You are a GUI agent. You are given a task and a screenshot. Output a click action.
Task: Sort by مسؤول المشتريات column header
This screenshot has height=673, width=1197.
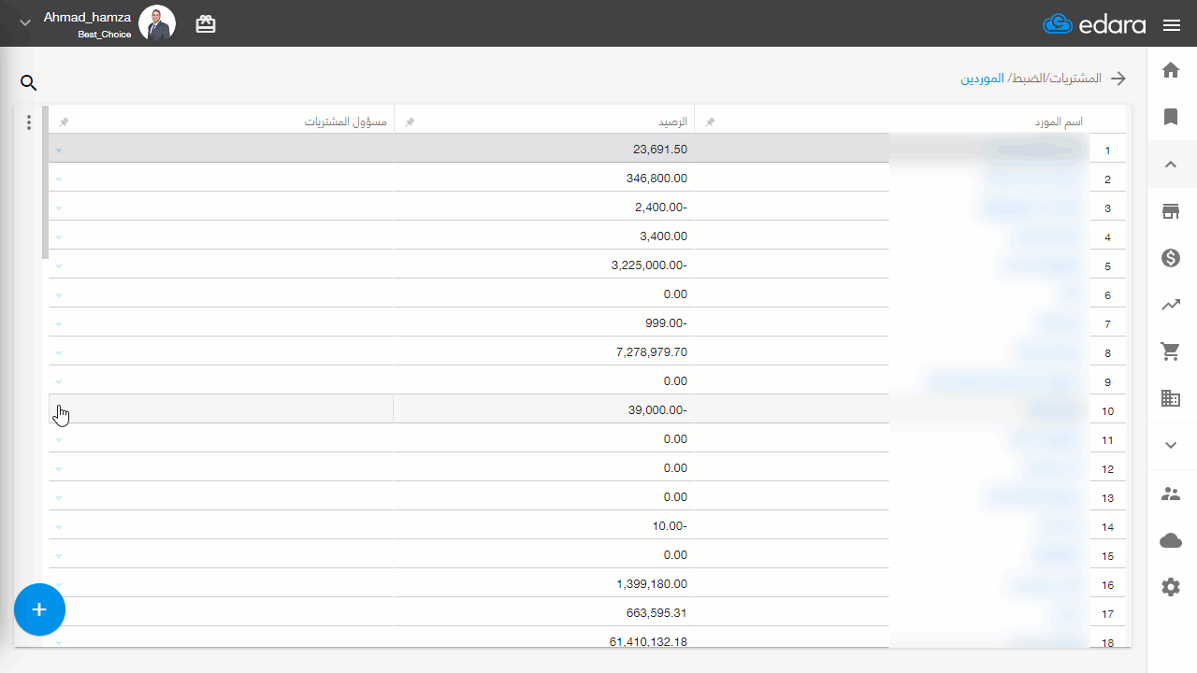(346, 122)
